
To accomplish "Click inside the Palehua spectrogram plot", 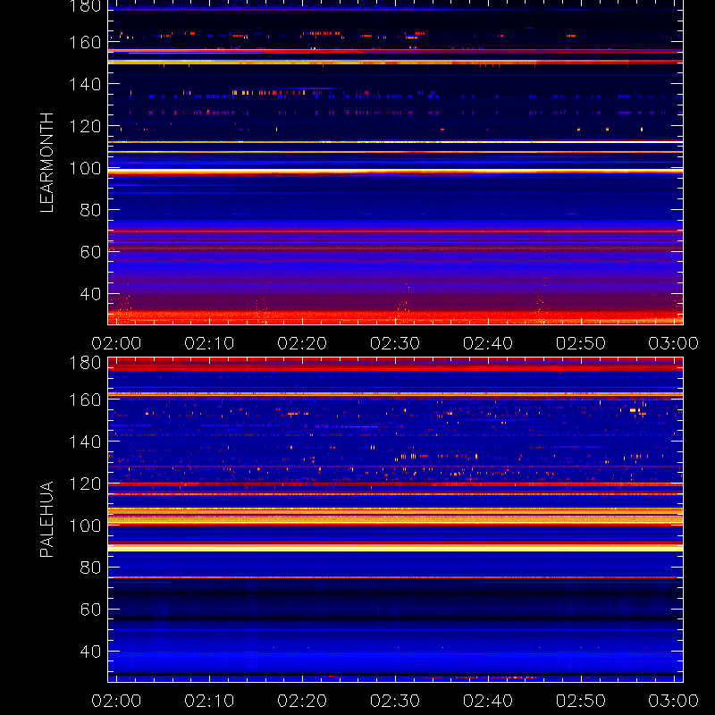I will tap(395, 520).
